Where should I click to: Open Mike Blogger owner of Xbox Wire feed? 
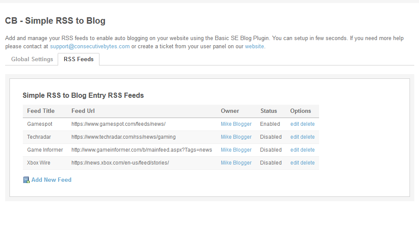point(236,163)
